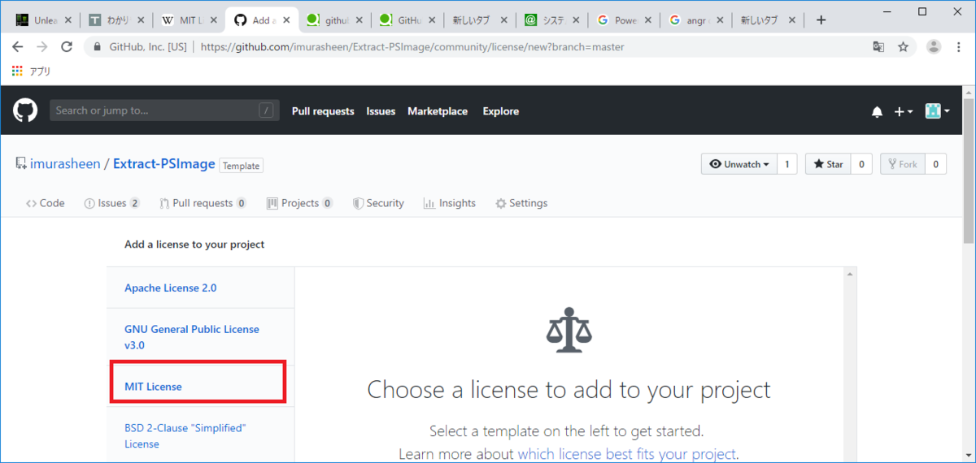Open the Extract-PSImage repository link
The image size is (976, 463).
pos(164,164)
